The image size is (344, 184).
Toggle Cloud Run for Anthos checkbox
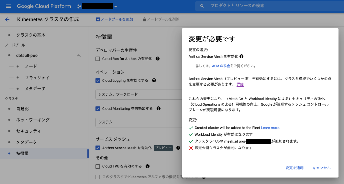(x=98, y=59)
